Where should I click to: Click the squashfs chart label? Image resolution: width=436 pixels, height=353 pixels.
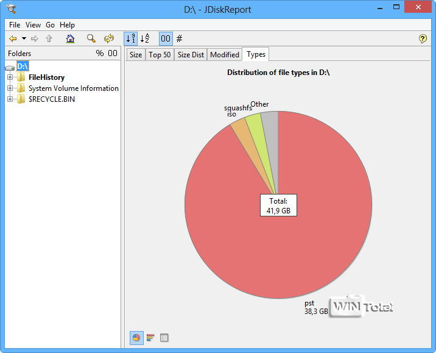click(x=237, y=108)
